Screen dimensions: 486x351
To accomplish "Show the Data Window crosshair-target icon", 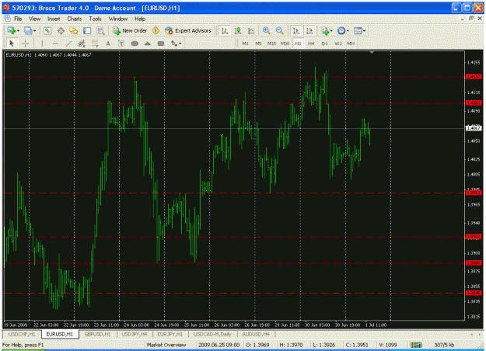I will (61, 30).
